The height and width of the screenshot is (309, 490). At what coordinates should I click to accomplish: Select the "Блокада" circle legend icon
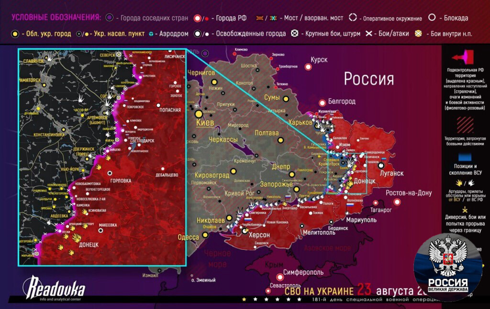(432, 18)
